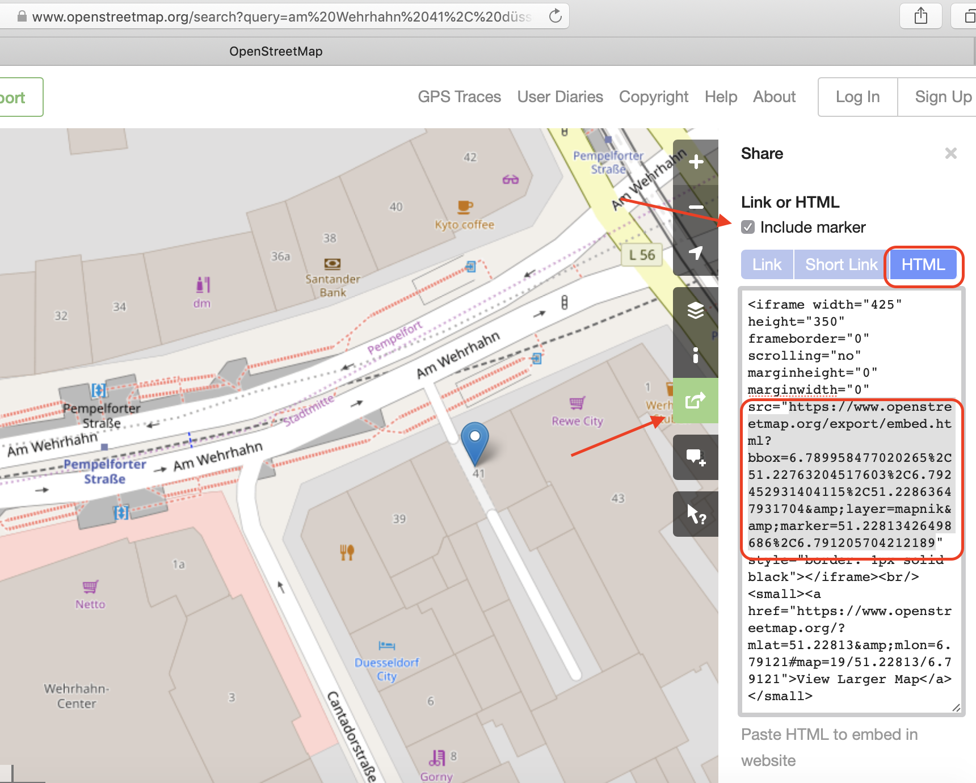Switch to the Short Link tab
This screenshot has width=976, height=783.
pos(841,265)
